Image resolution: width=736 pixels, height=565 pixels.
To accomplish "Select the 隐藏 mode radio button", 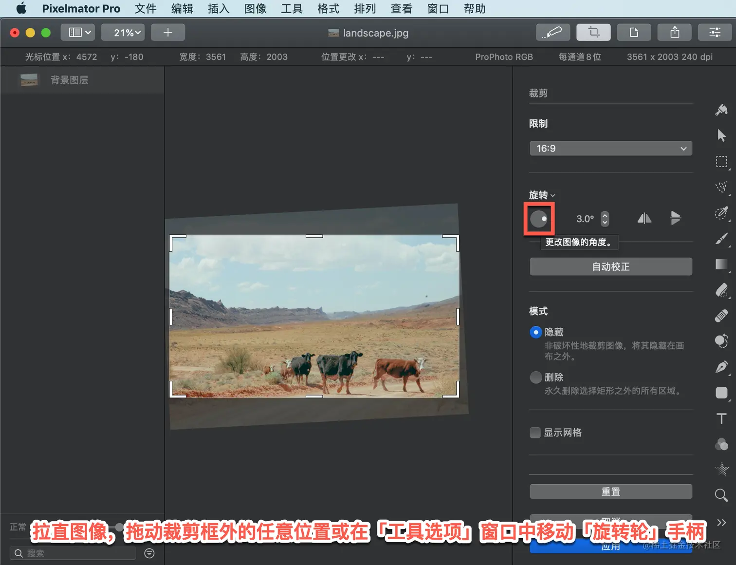I will point(535,332).
